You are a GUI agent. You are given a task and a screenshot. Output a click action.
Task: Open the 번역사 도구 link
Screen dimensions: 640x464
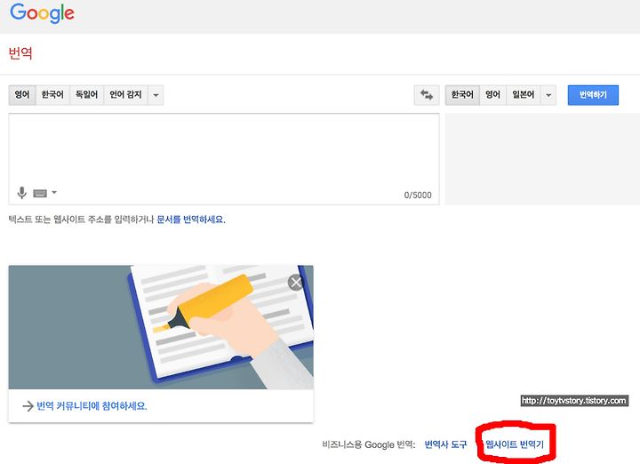pyautogui.click(x=445, y=444)
